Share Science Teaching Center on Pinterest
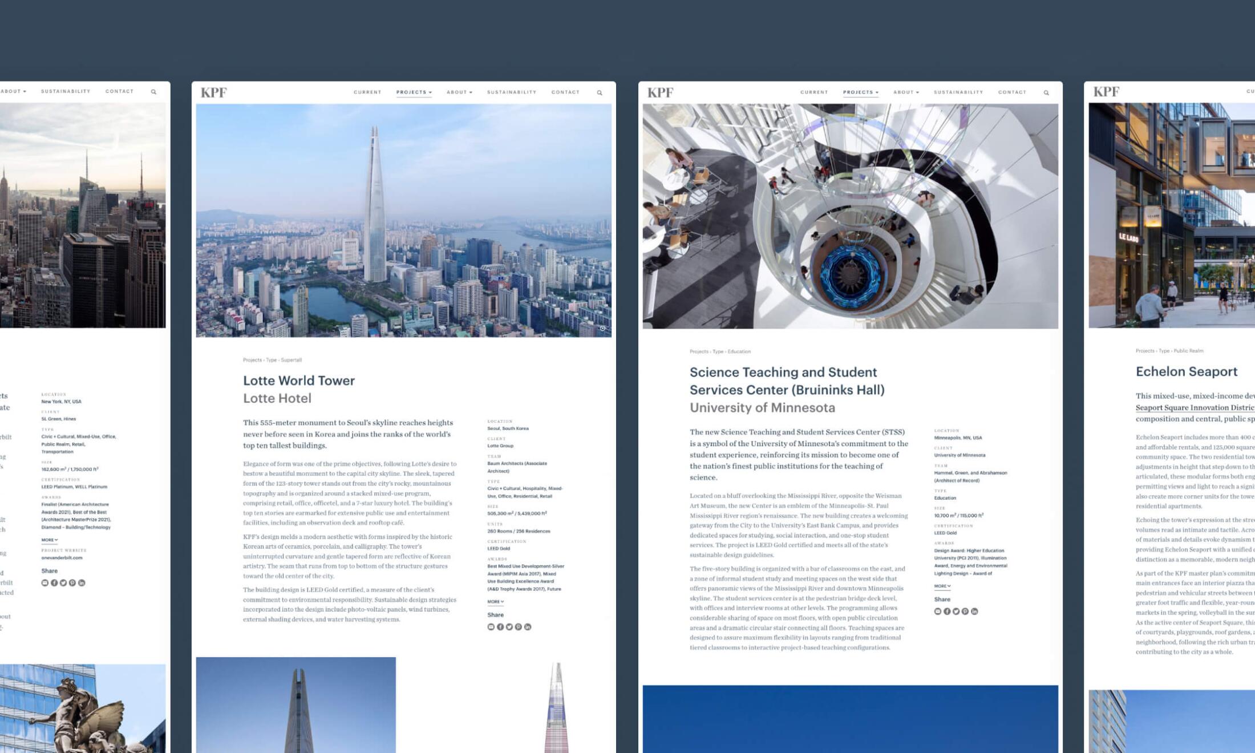Screen dimensions: 1255x753 (x=965, y=612)
